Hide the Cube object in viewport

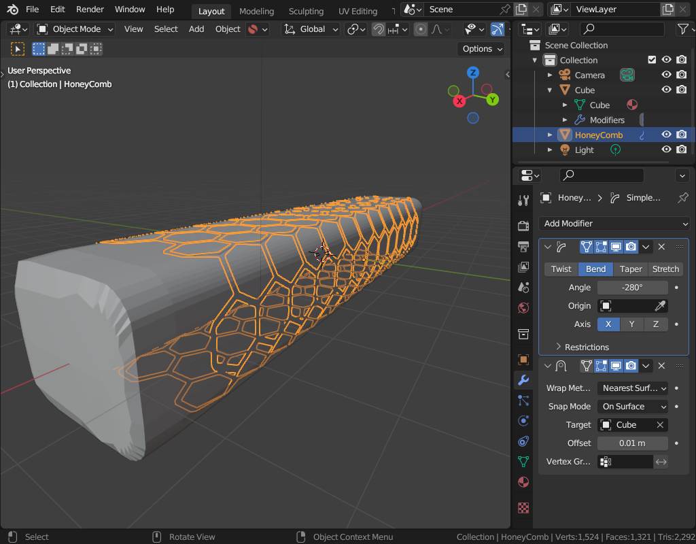coord(666,90)
